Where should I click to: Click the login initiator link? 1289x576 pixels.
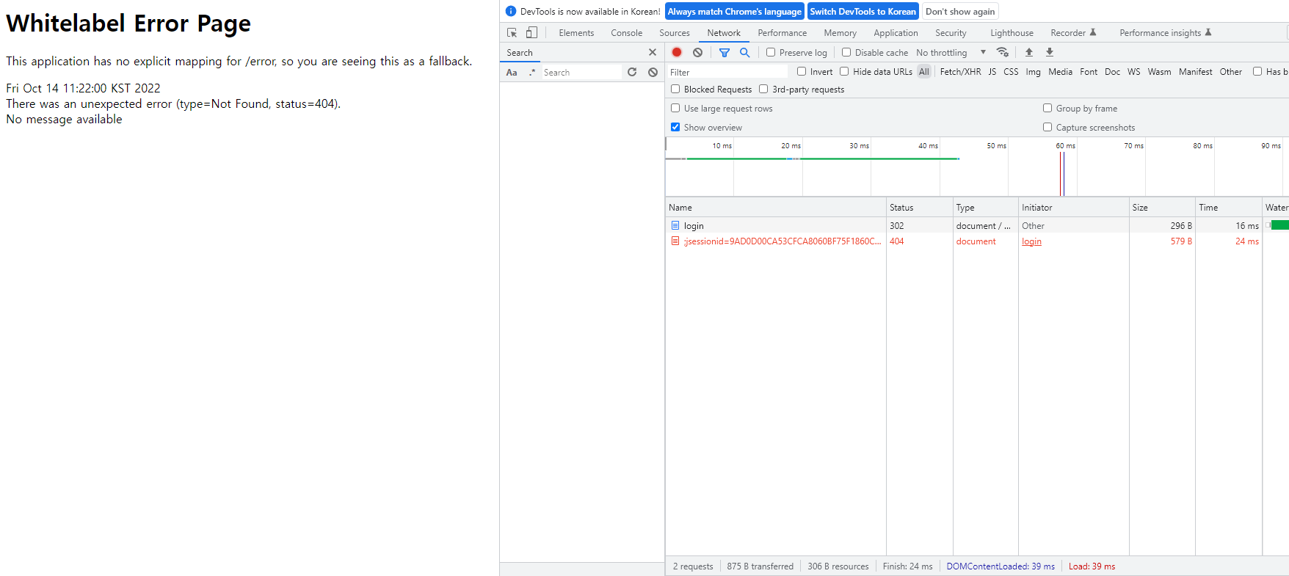point(1031,241)
